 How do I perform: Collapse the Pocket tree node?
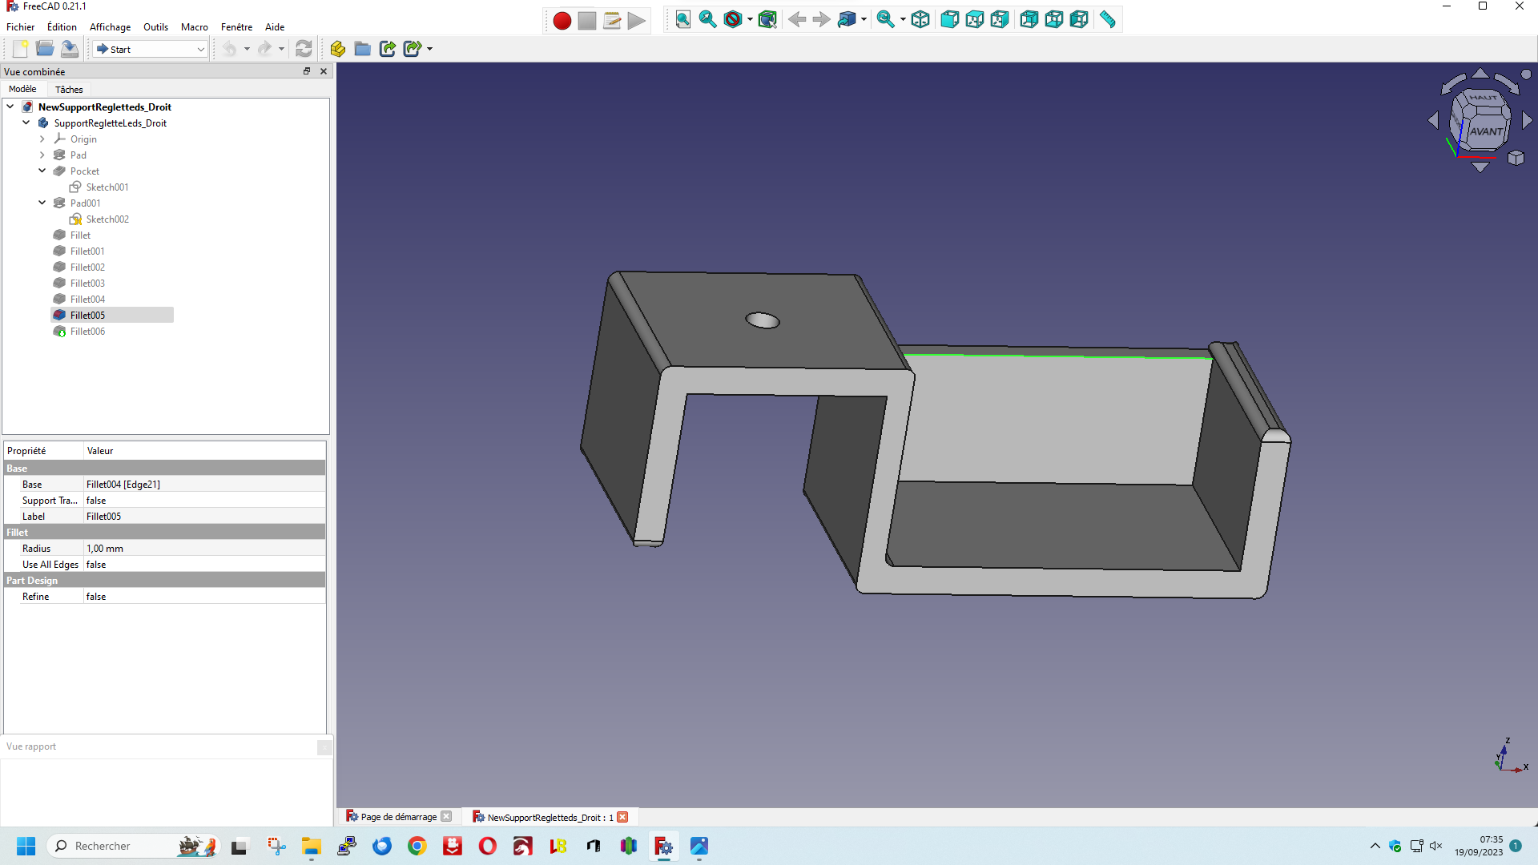(x=42, y=171)
